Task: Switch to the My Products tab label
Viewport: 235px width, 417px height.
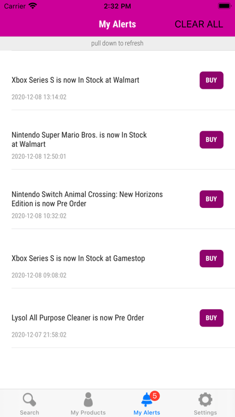Action: [x=88, y=412]
